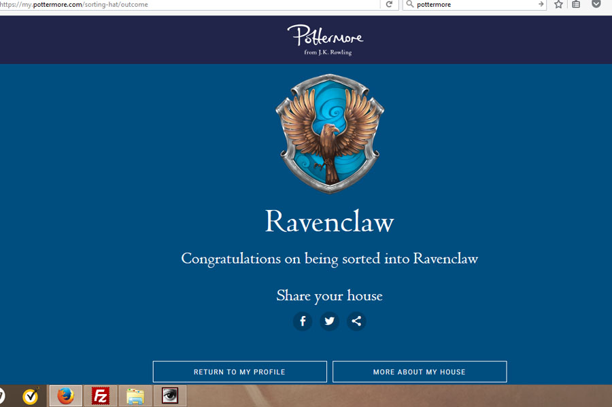This screenshot has height=407, width=612.
Task: Click the search magnifier icon
Action: coord(409,4)
